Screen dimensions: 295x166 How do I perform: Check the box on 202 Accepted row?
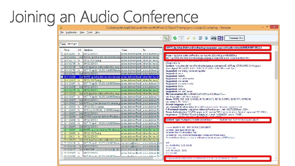[62, 107]
